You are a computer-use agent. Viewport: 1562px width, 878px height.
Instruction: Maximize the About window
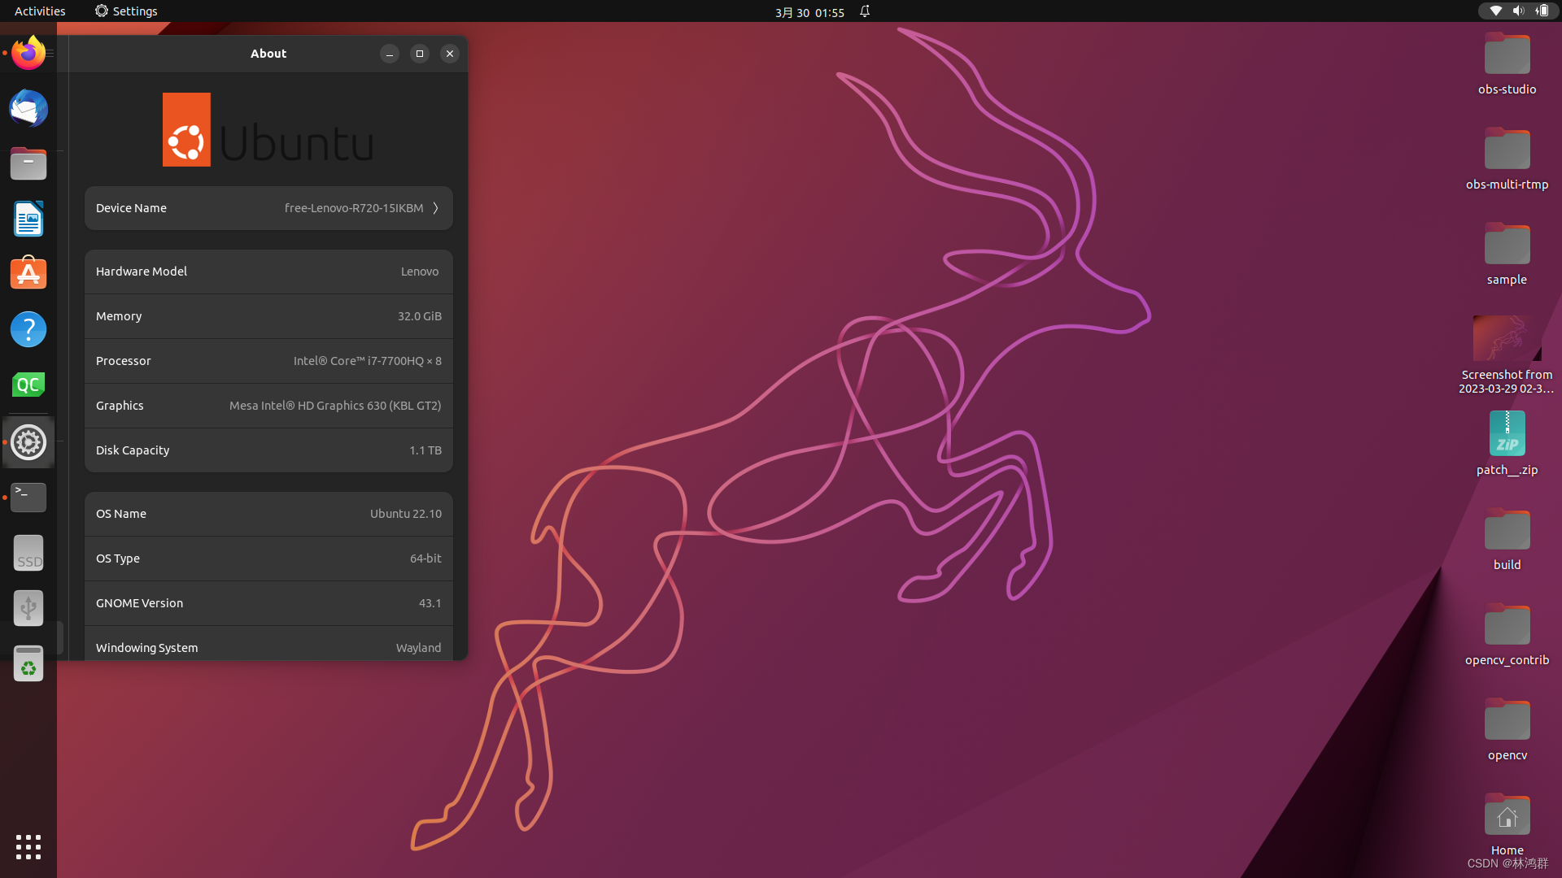(x=420, y=54)
